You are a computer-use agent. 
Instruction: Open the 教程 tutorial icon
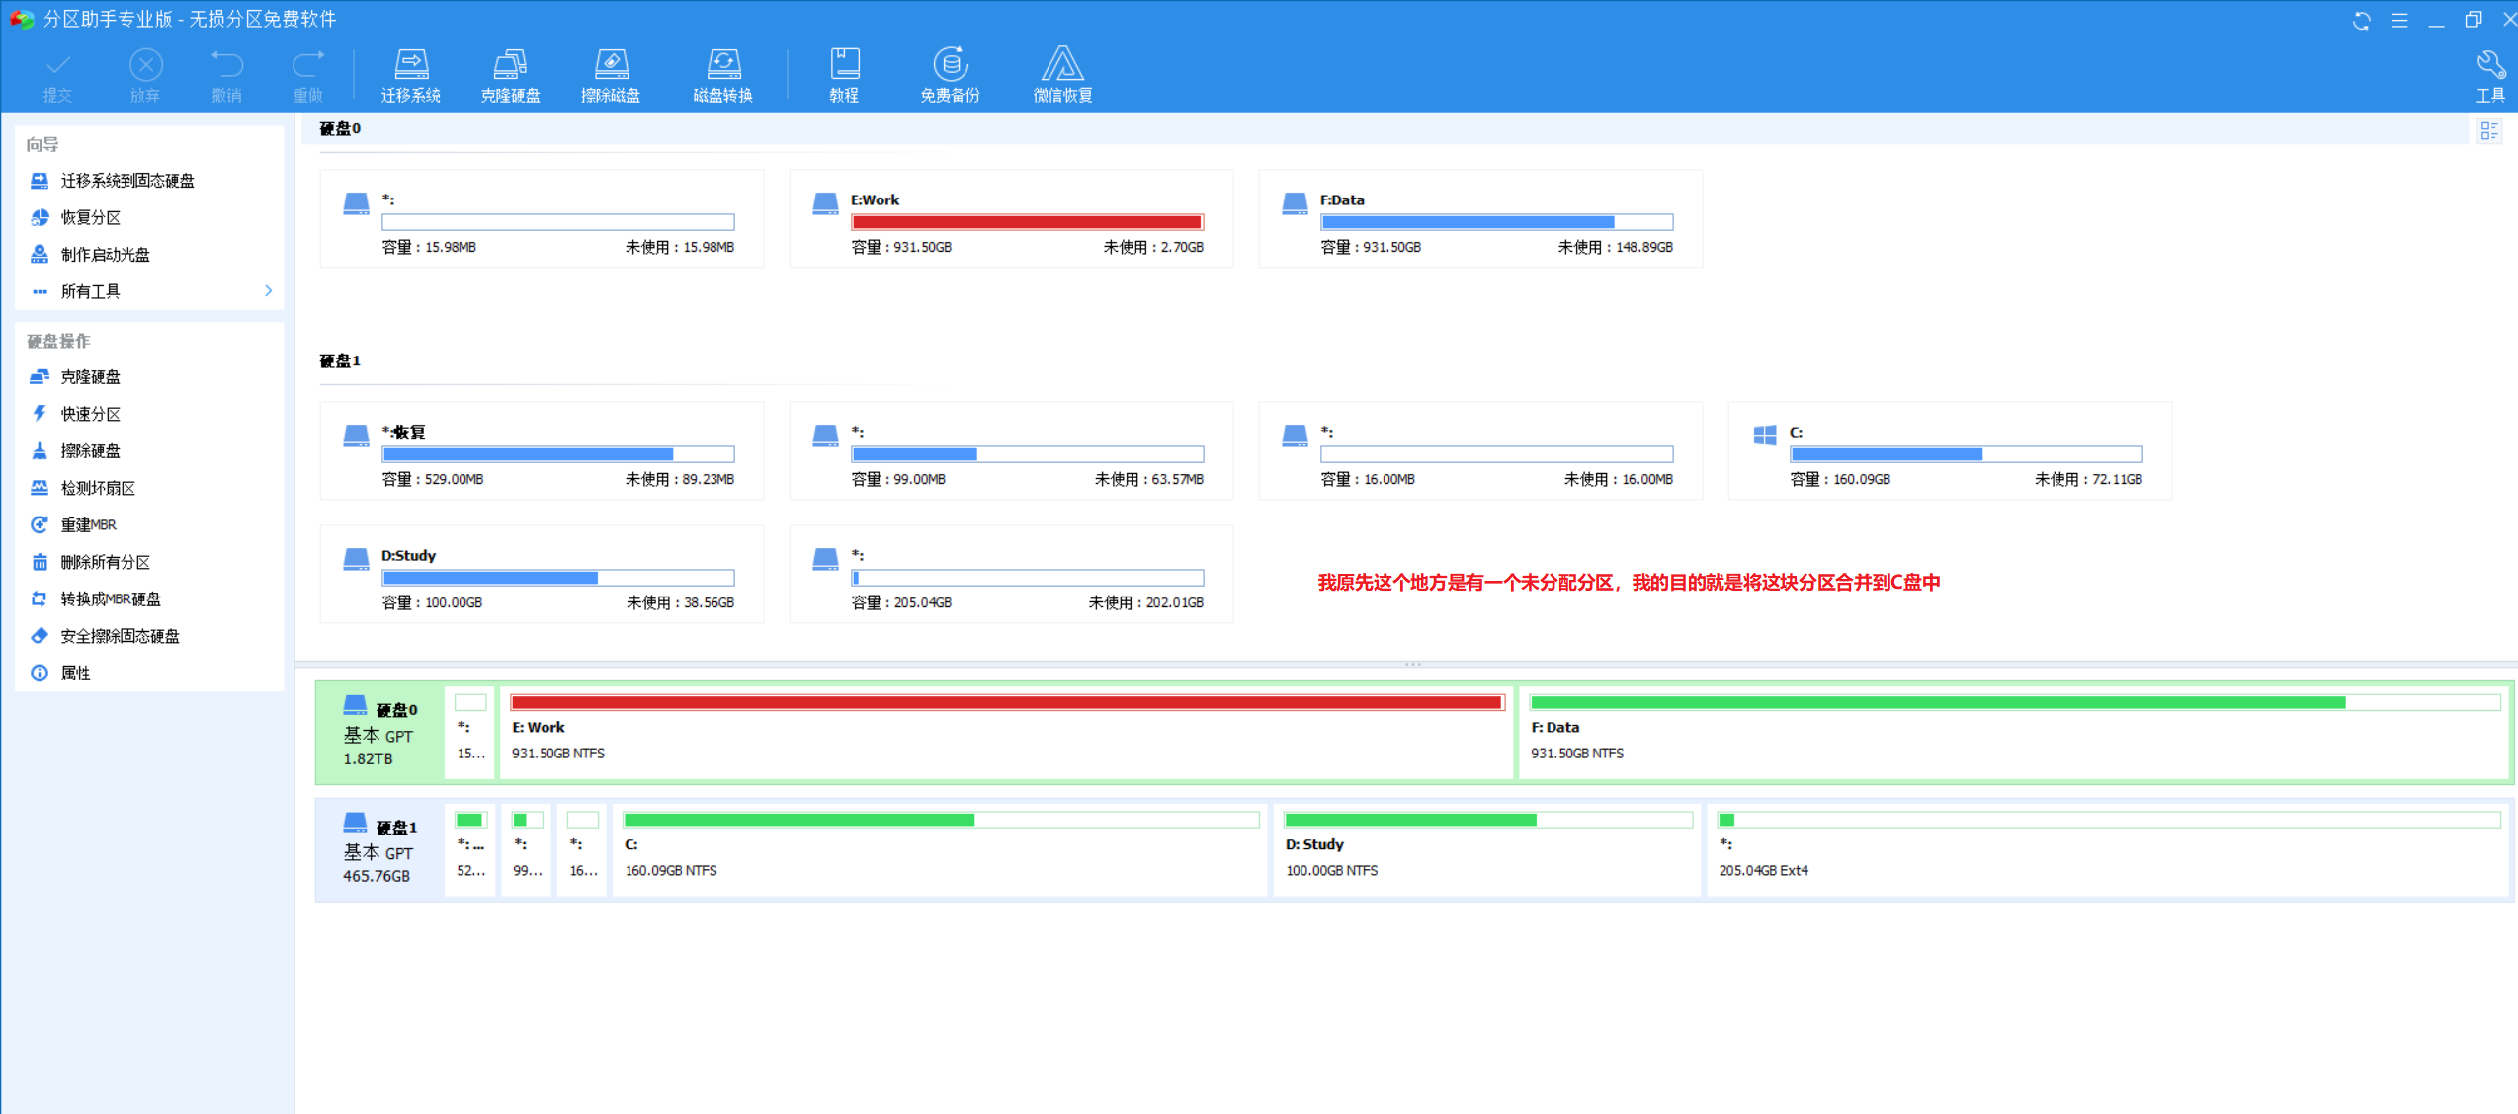point(844,75)
